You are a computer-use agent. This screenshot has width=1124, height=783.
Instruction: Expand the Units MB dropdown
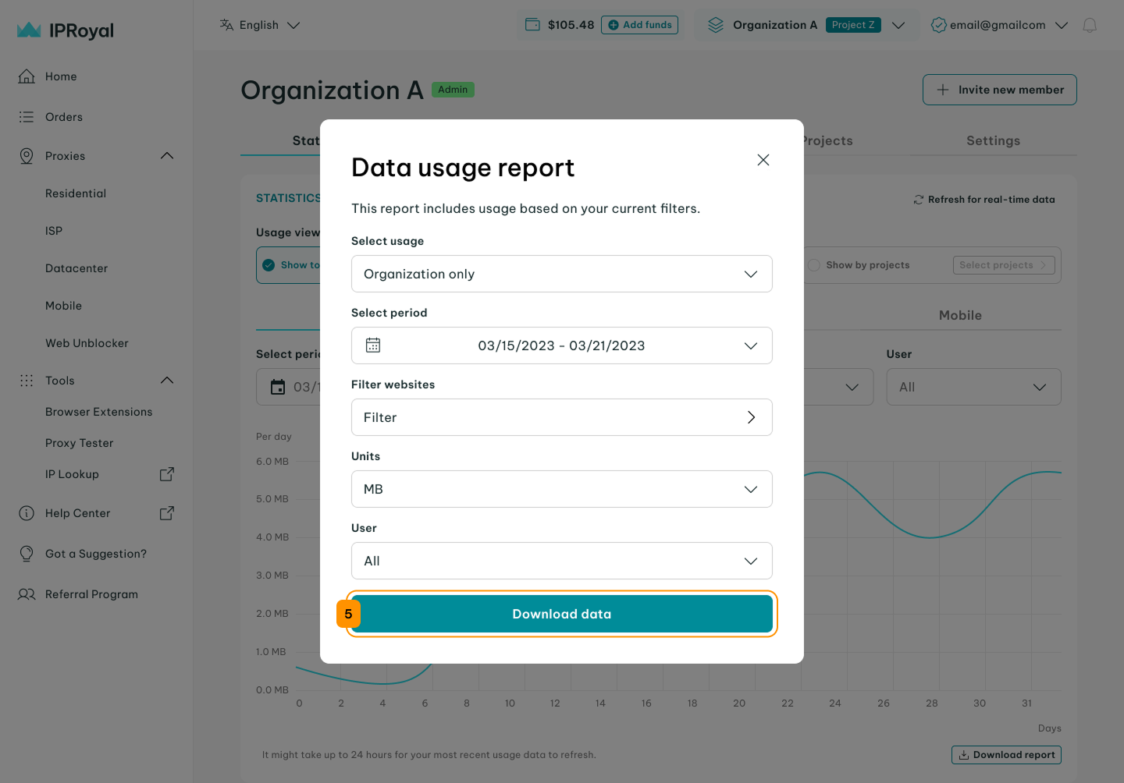[561, 489]
